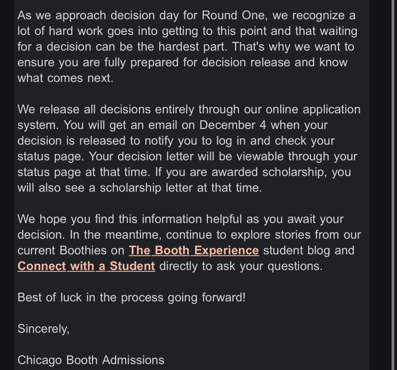Click the vertical scrollbar on the right edge
This screenshot has width=397, height=370.
click(393, 180)
